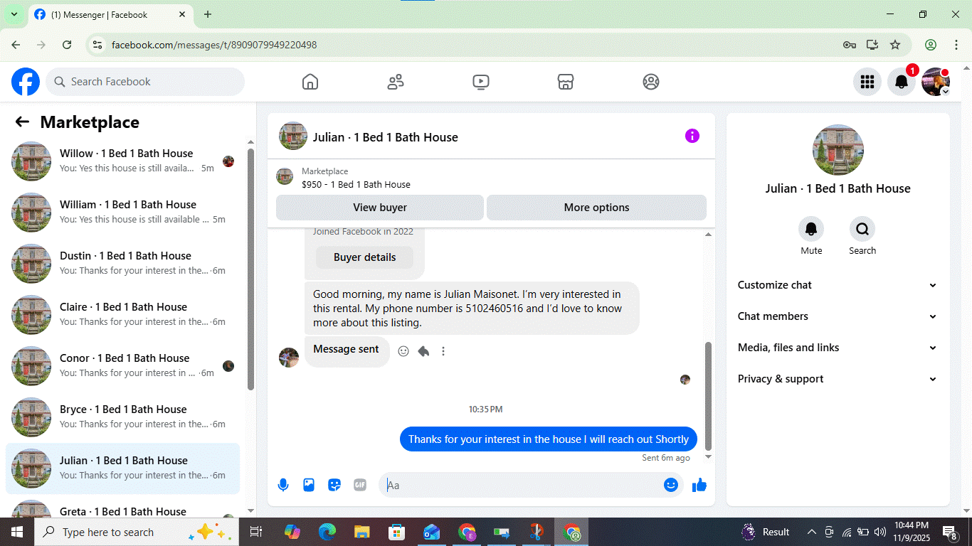Open the emoji picker in message box
This screenshot has height=546, width=972.
[x=670, y=485]
